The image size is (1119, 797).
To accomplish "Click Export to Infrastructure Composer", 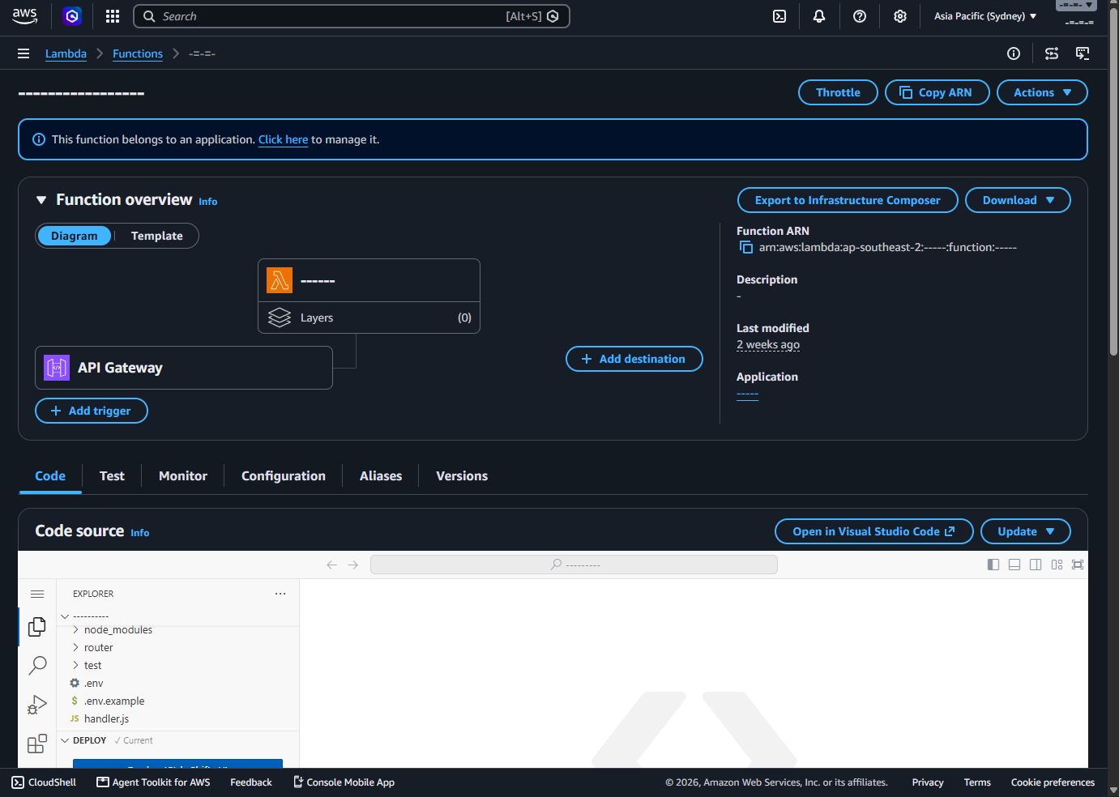I will click(848, 200).
